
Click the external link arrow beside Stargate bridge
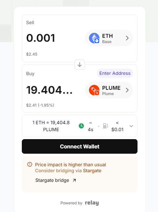pyautogui.click(x=74, y=180)
